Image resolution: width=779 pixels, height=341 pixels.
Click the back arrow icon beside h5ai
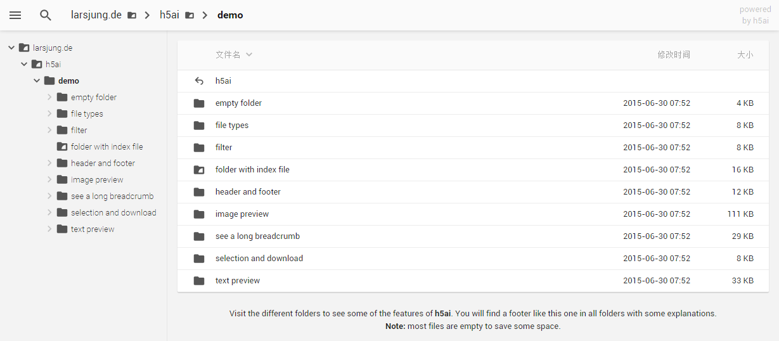199,81
